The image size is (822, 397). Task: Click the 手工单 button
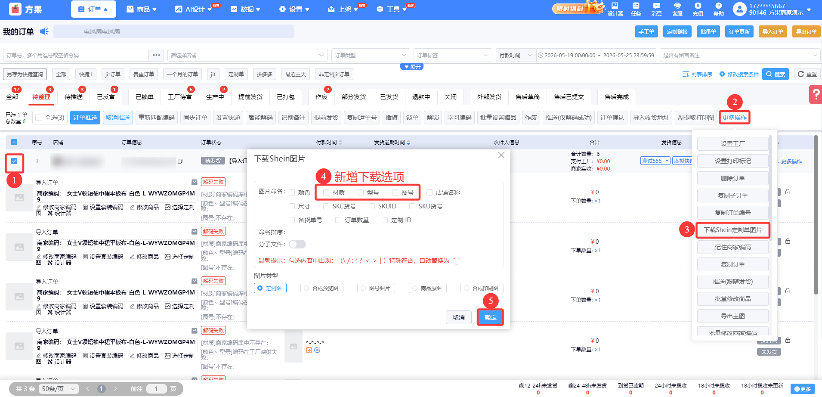646,31
